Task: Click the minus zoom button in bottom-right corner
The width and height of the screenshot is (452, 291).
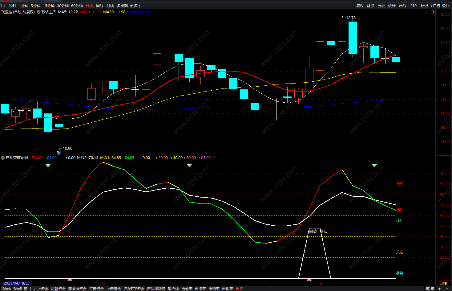Action: pos(446,289)
